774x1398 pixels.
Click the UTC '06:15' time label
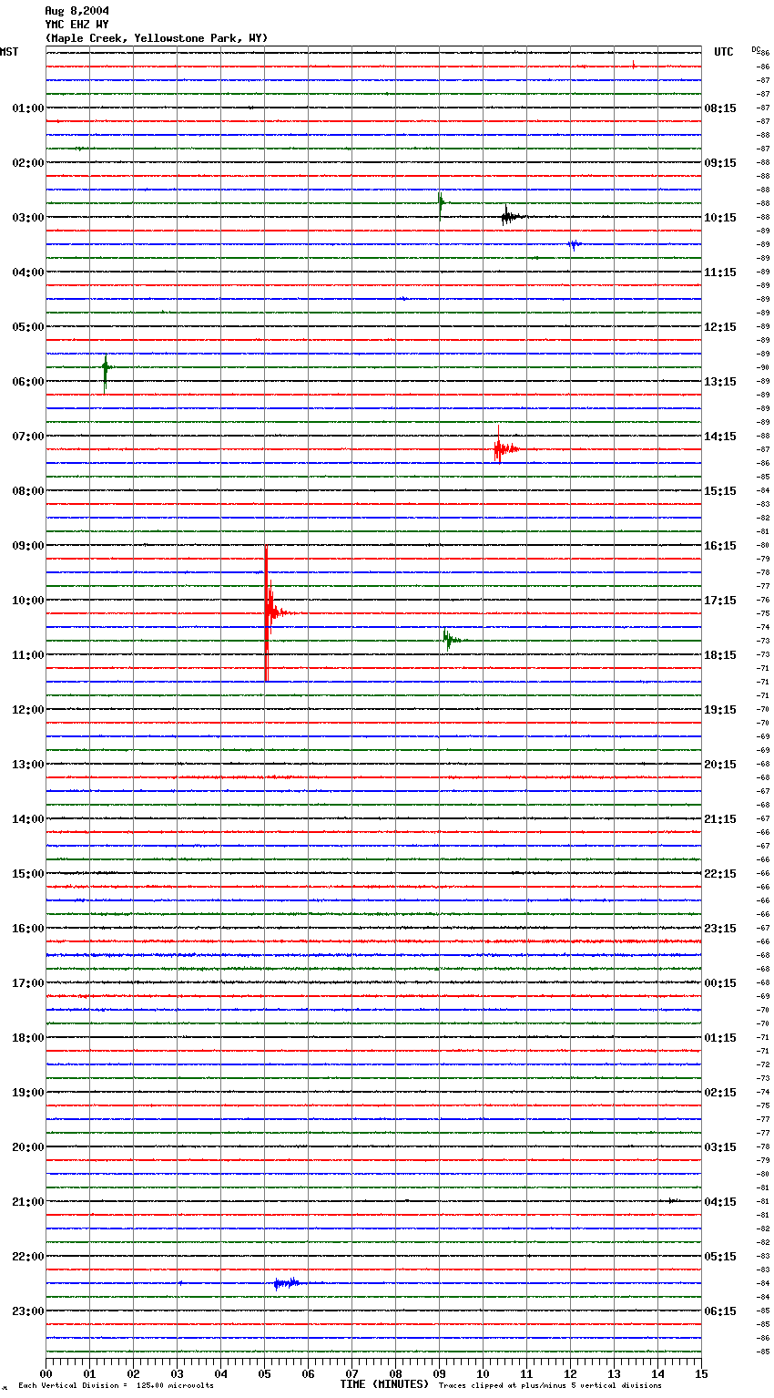click(x=720, y=1311)
